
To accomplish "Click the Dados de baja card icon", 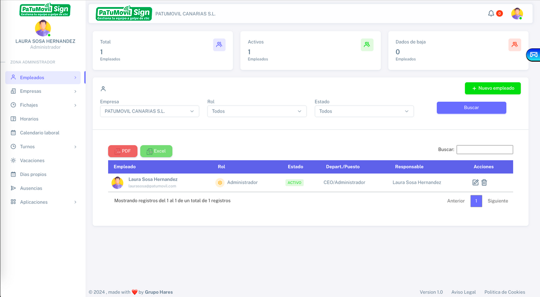I will [514, 44].
